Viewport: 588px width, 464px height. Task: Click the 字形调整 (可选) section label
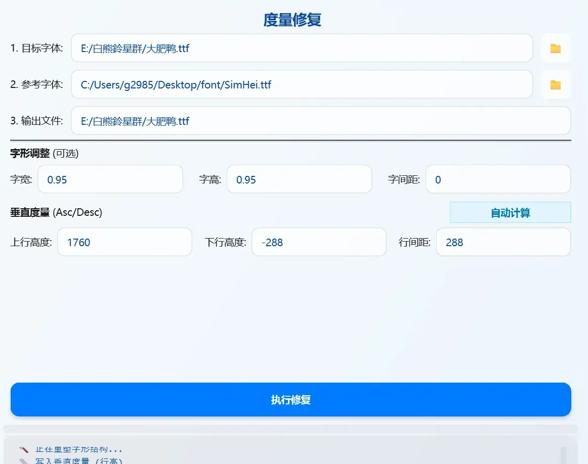pos(44,153)
